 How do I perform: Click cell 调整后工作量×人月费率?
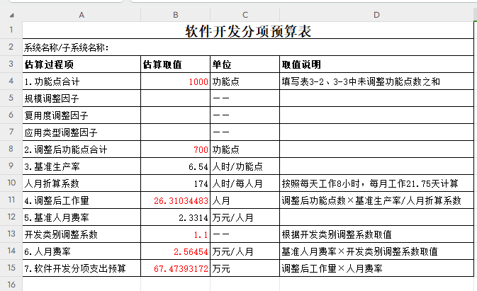click(376, 268)
